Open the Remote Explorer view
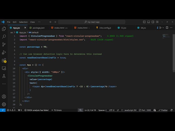Image resolution: width=175 pixels, height=131 pixels. click(4, 68)
